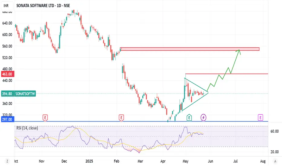Click the Feb label on time axis
Image resolution: width=282 pixels, height=166 pixels.
116,161
